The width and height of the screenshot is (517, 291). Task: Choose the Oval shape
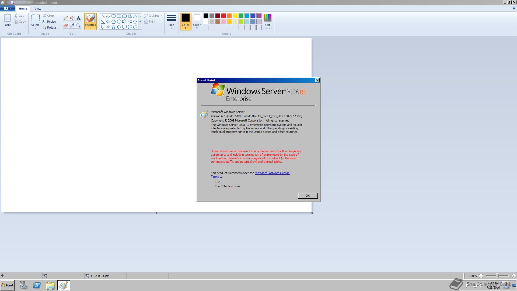pos(114,16)
